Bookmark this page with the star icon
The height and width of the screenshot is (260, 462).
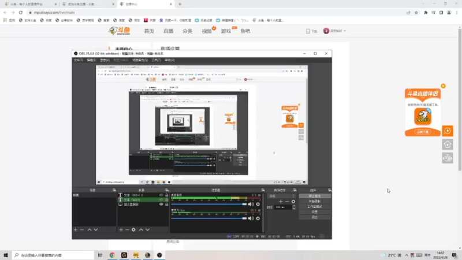pos(416,13)
